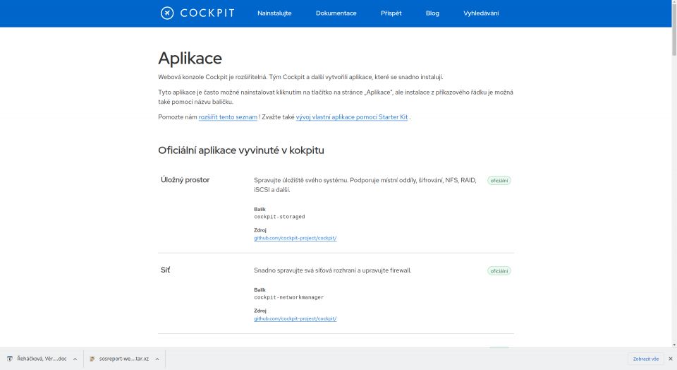This screenshot has height=370, width=677.
Task: Click the 'Zdroj' label under Úložný prostor
Action: pyautogui.click(x=260, y=230)
